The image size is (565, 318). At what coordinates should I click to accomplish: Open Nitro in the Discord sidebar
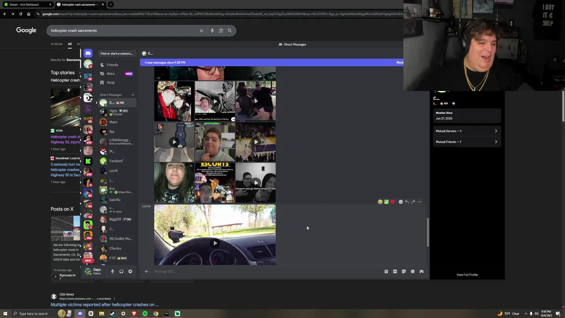coord(110,74)
